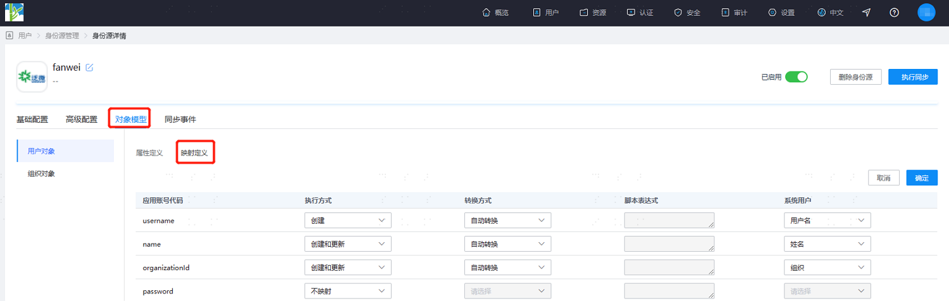
Task: Click the password script expression field
Action: [669, 291]
